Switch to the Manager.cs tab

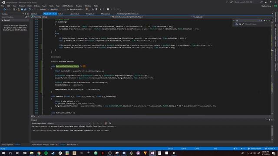tap(106, 14)
